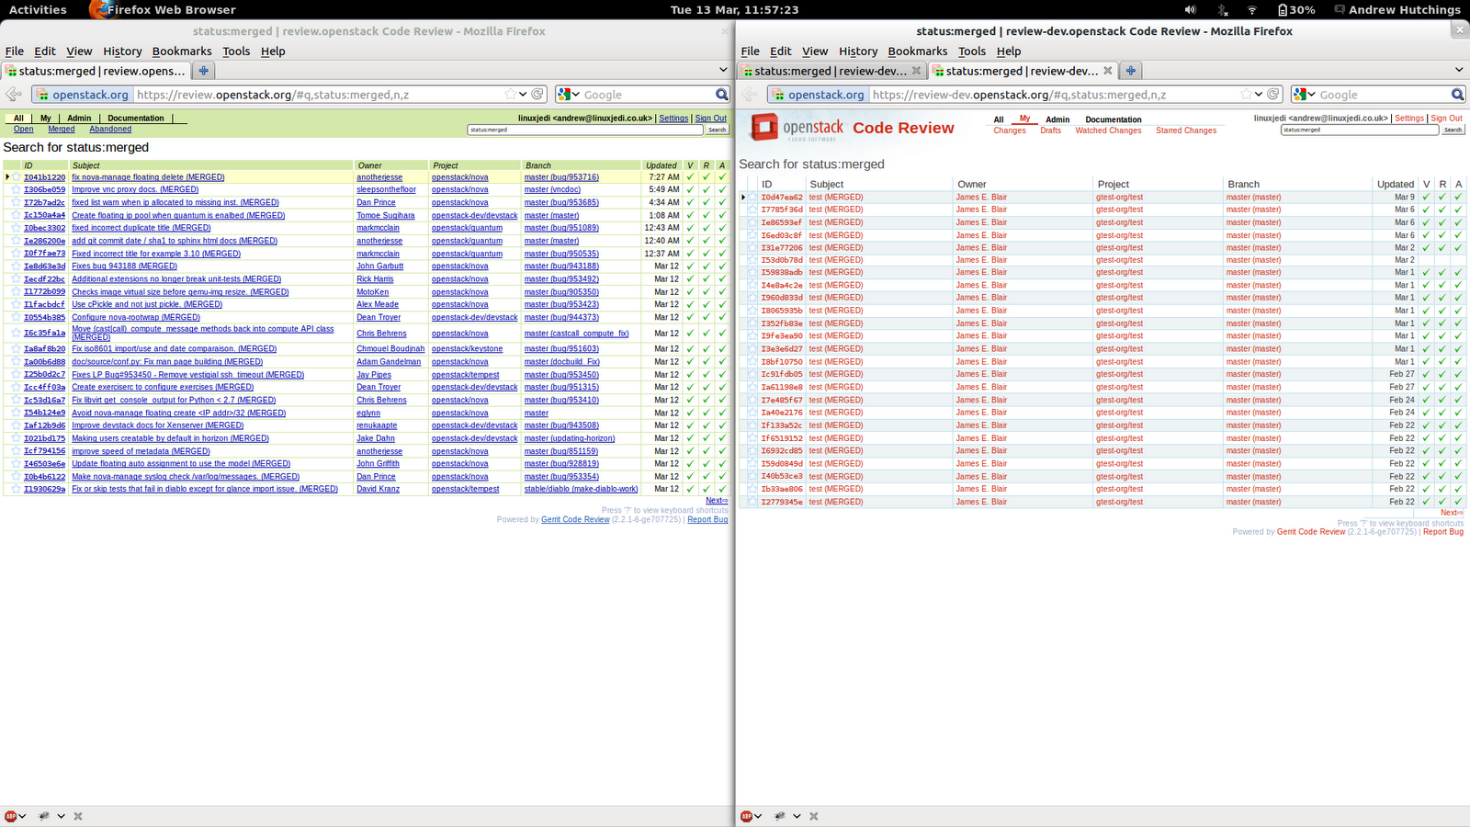
Task: Open URL history dropdown in left address bar
Action: (x=523, y=94)
